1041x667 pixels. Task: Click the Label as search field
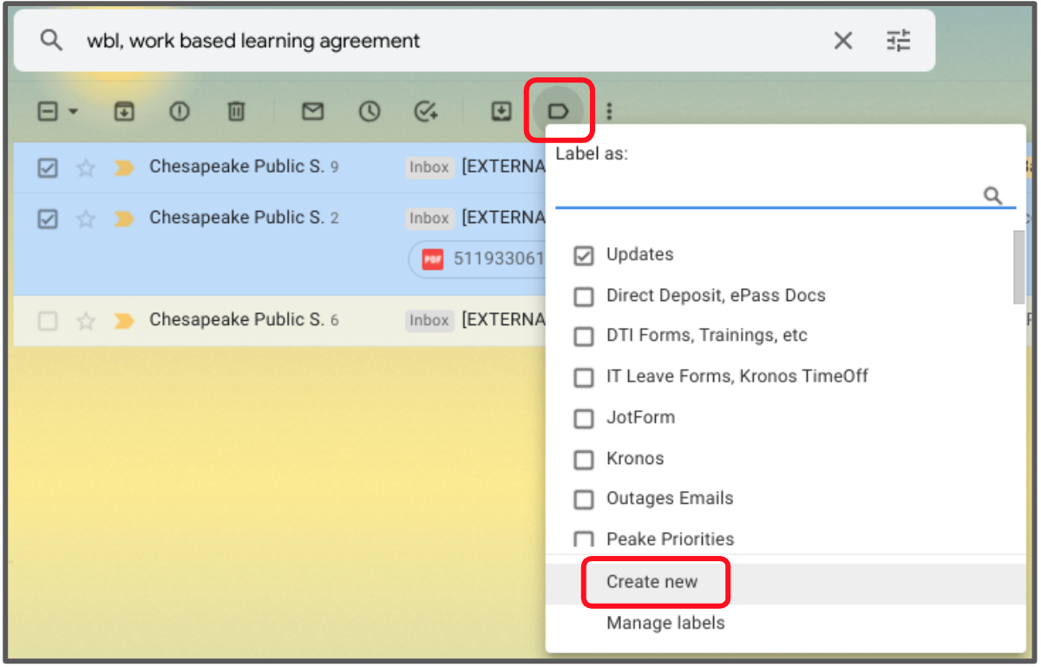point(768,195)
